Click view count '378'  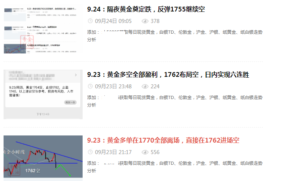(x=155, y=21)
